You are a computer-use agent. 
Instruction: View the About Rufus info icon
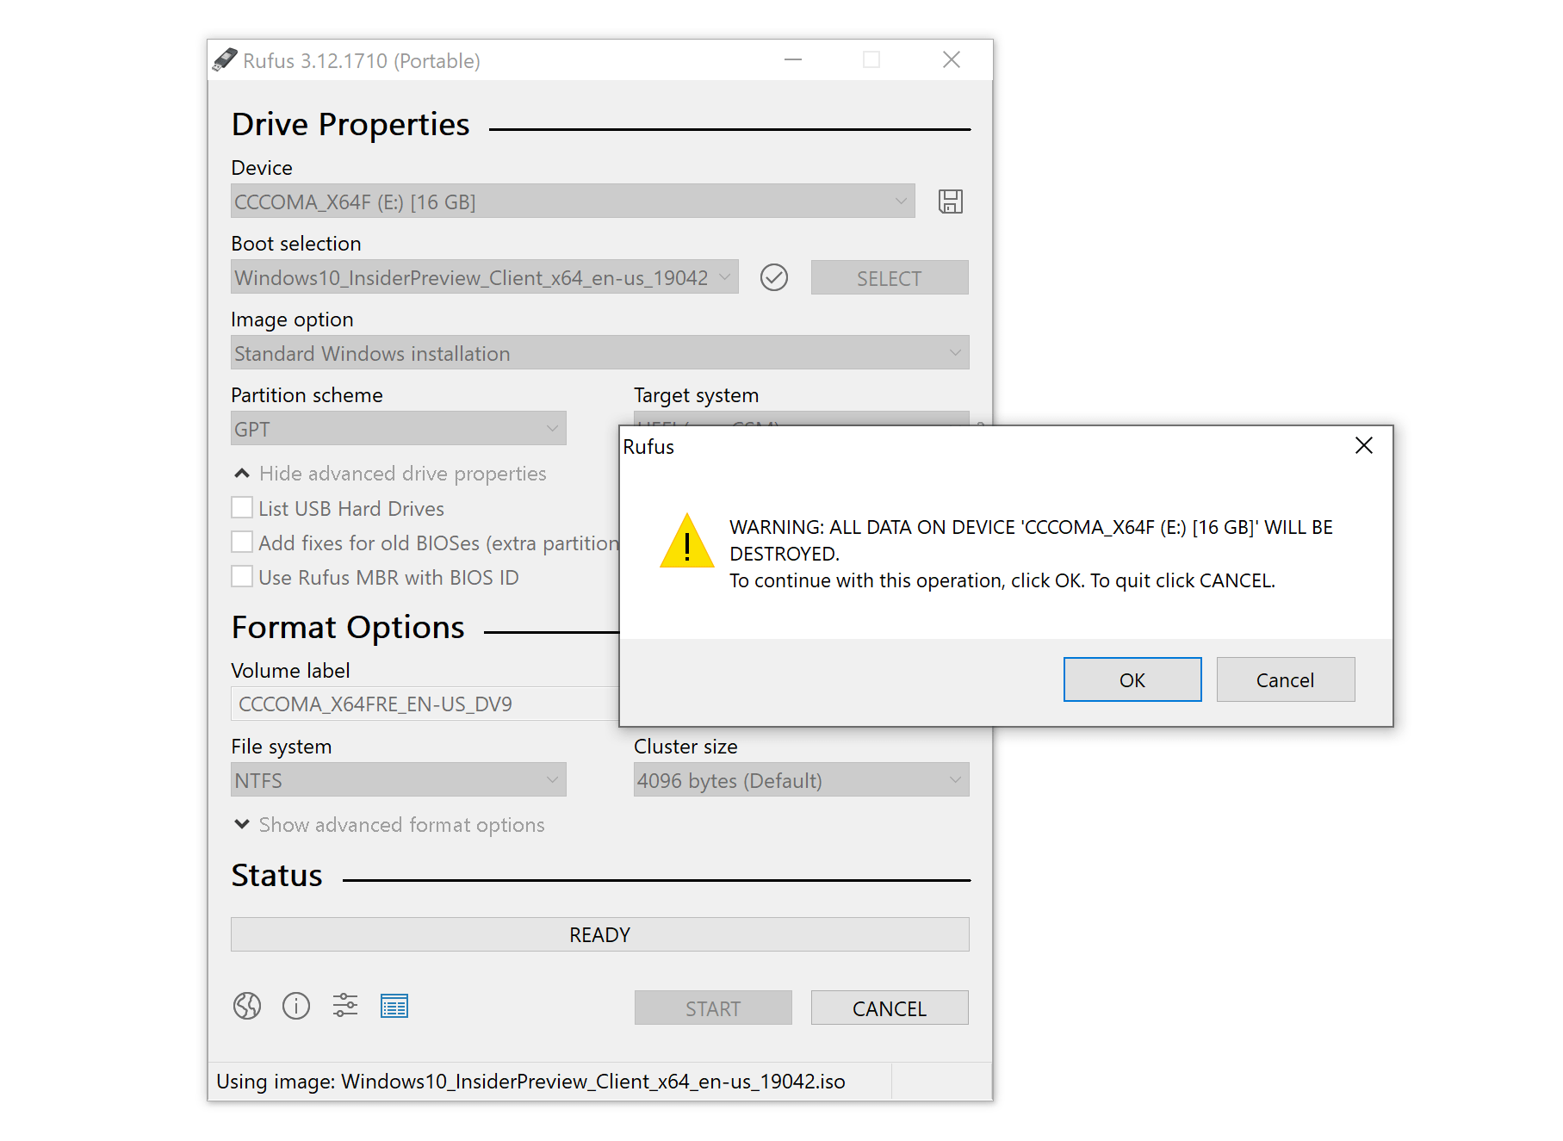[x=296, y=1006]
